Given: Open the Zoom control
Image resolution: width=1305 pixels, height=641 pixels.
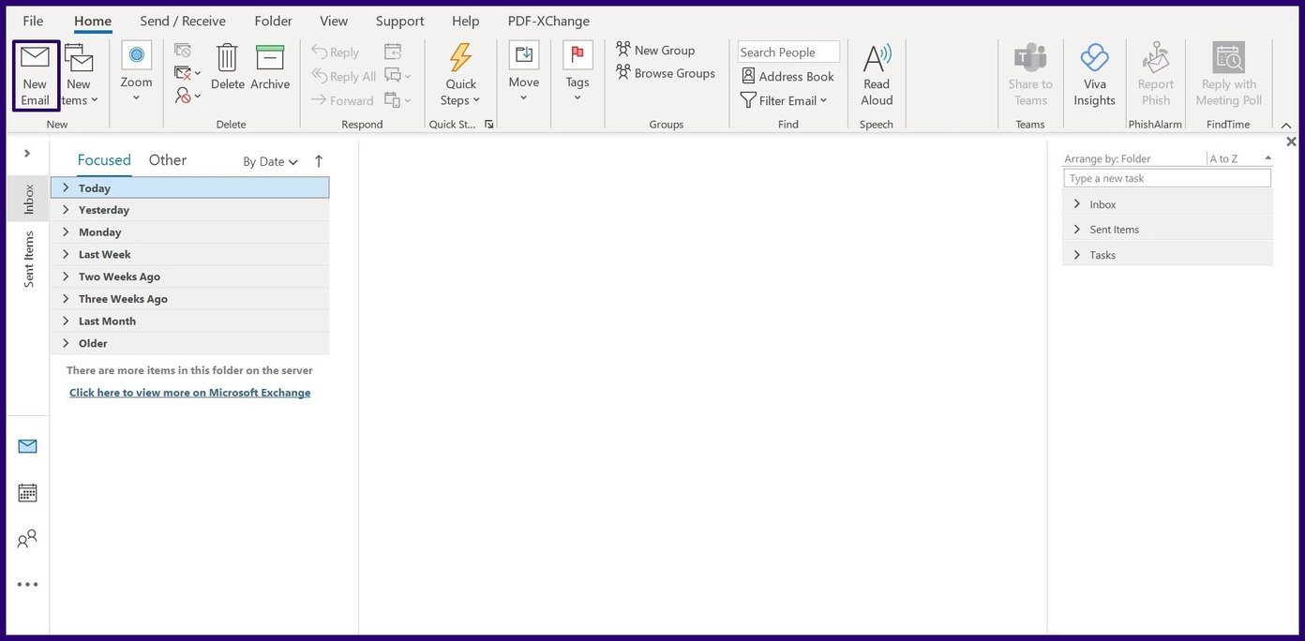Looking at the screenshot, I should (x=136, y=73).
